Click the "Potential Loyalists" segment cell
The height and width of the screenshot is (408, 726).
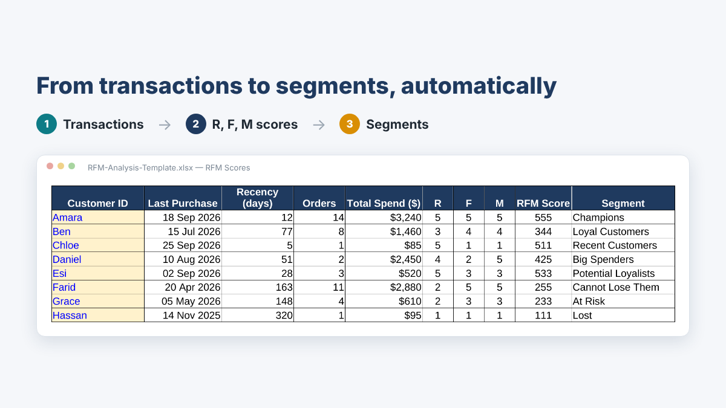pos(623,273)
